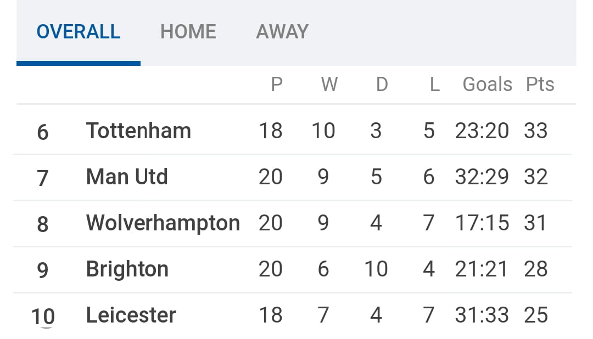This screenshot has width=593, height=339.
Task: Click Man Utd's 32:29 goals value
Action: pyautogui.click(x=482, y=177)
